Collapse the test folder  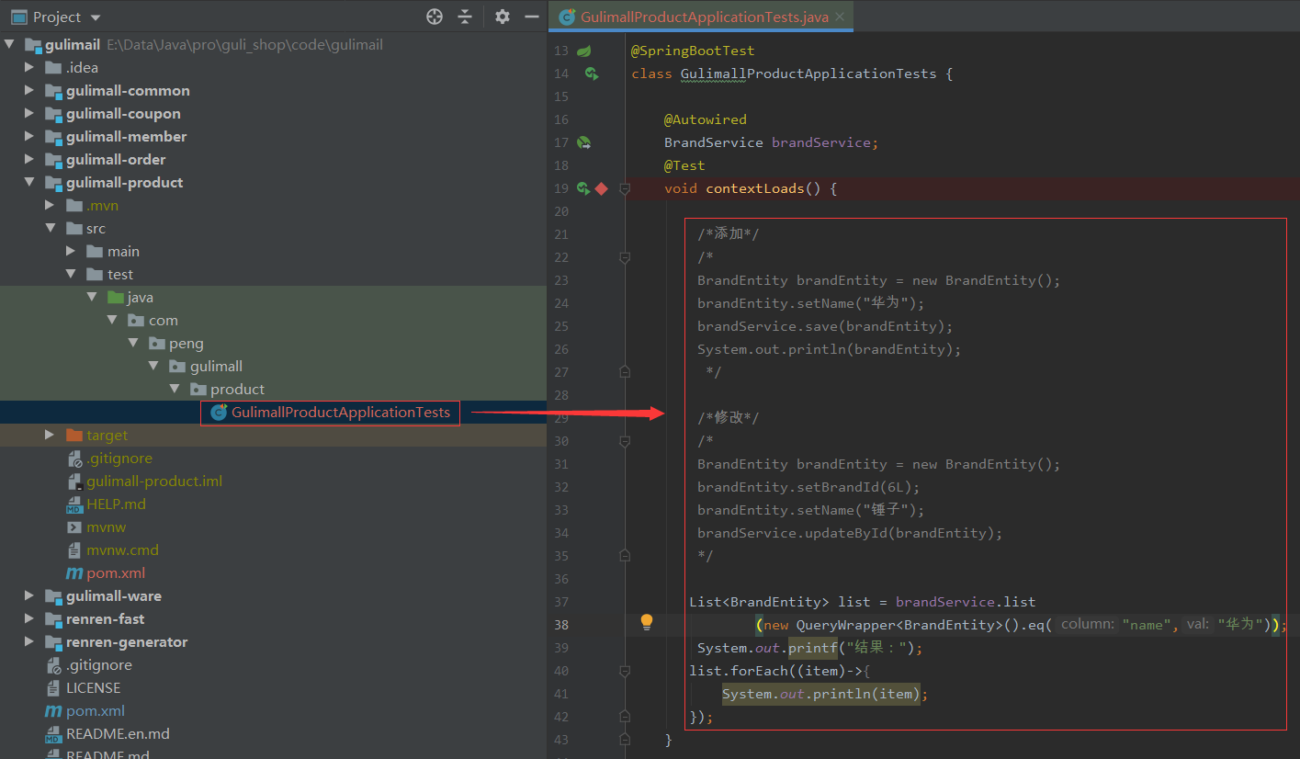point(71,275)
